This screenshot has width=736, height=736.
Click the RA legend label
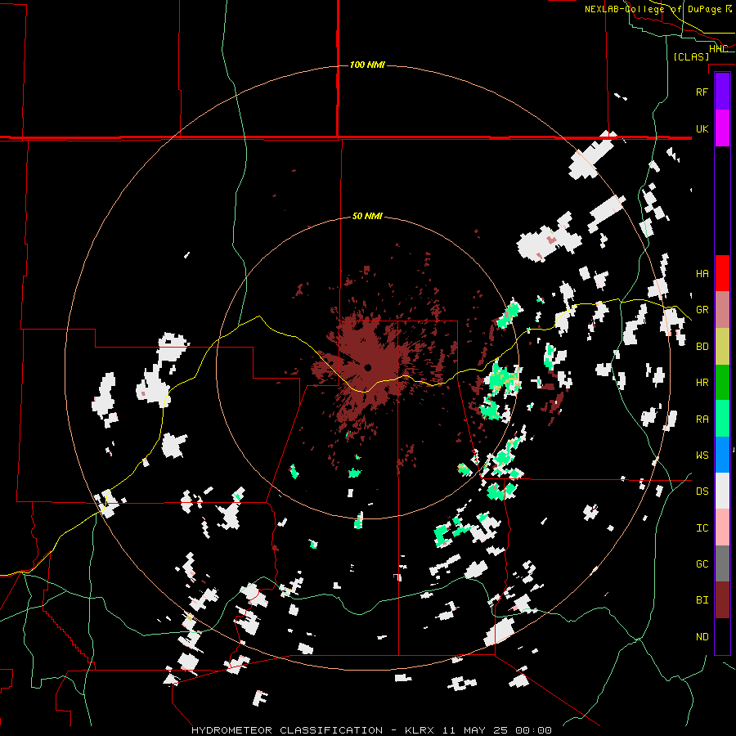point(702,419)
